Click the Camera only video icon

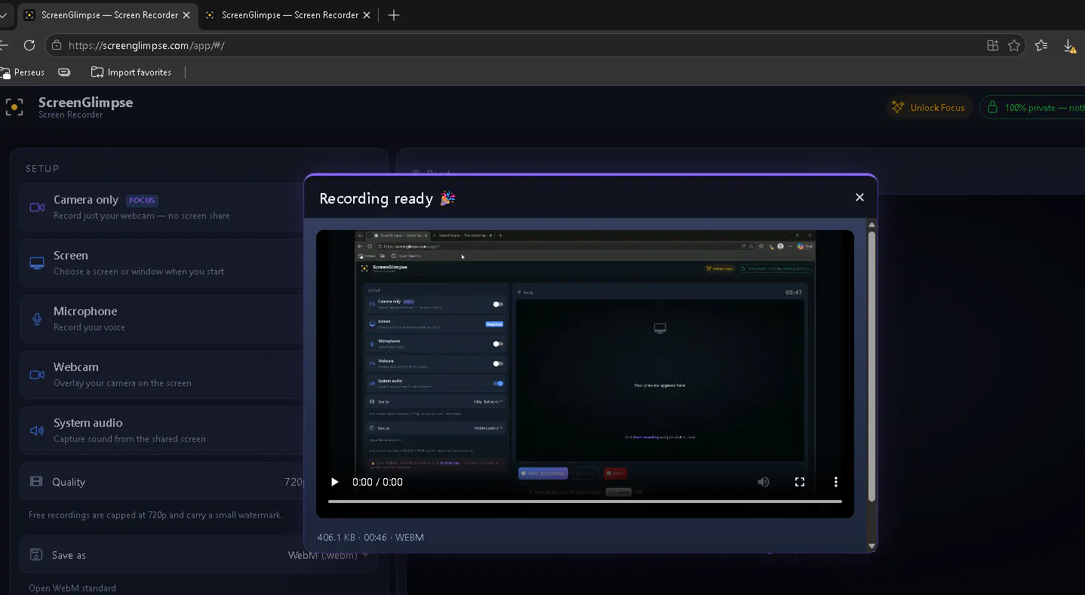(37, 207)
